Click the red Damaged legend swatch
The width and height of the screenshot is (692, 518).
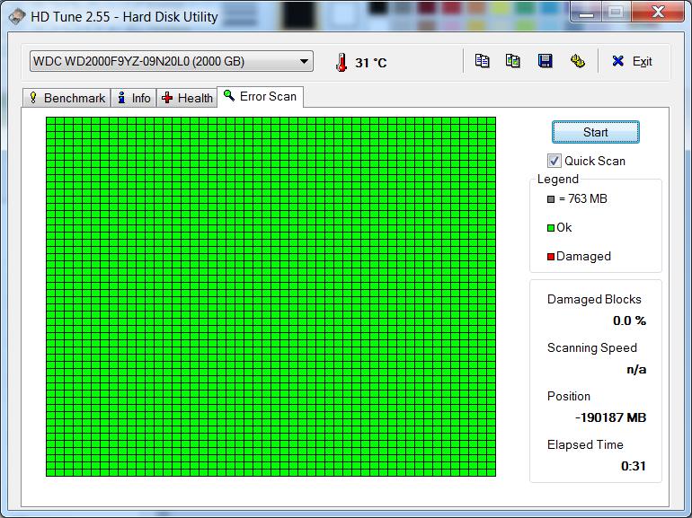tap(551, 257)
